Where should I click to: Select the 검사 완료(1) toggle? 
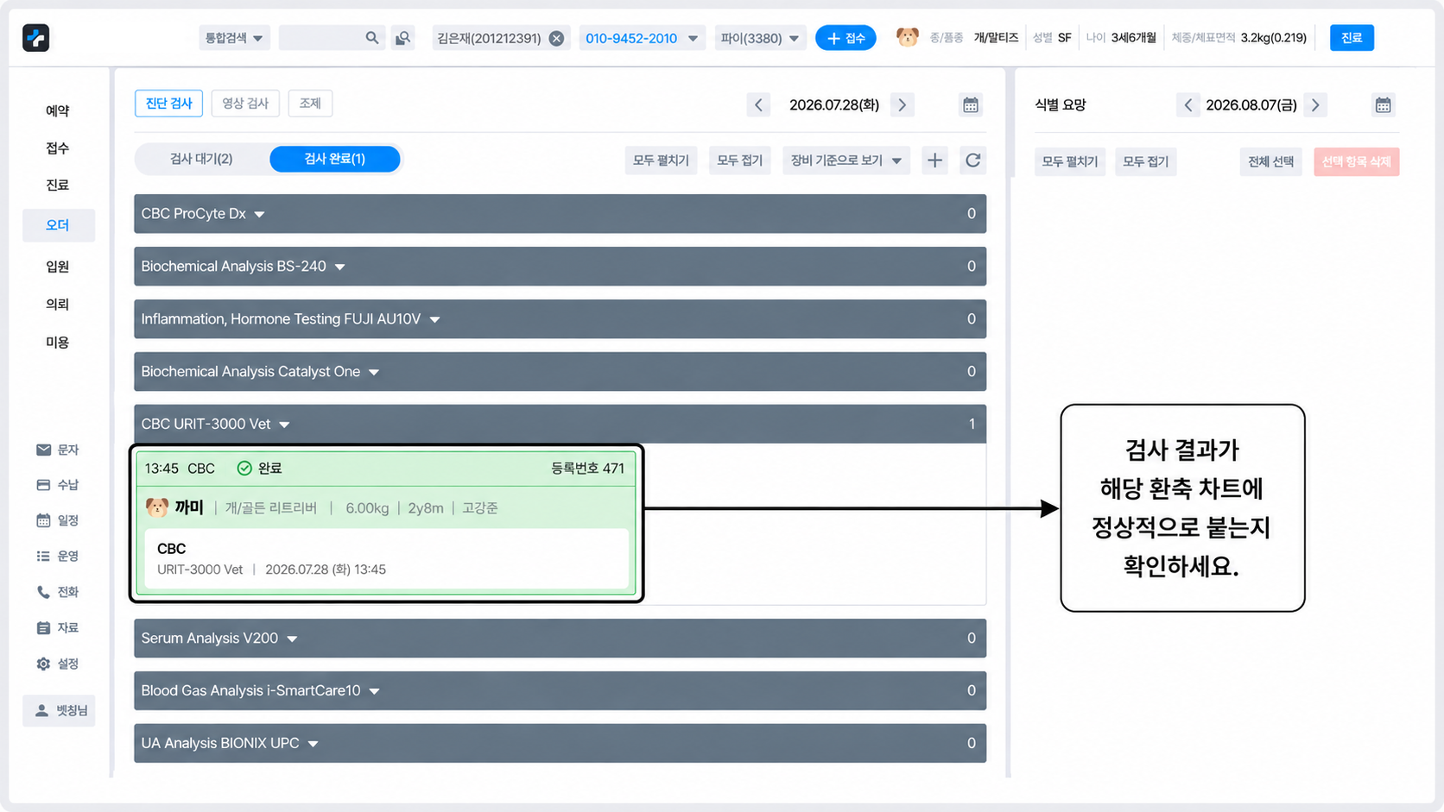[335, 159]
